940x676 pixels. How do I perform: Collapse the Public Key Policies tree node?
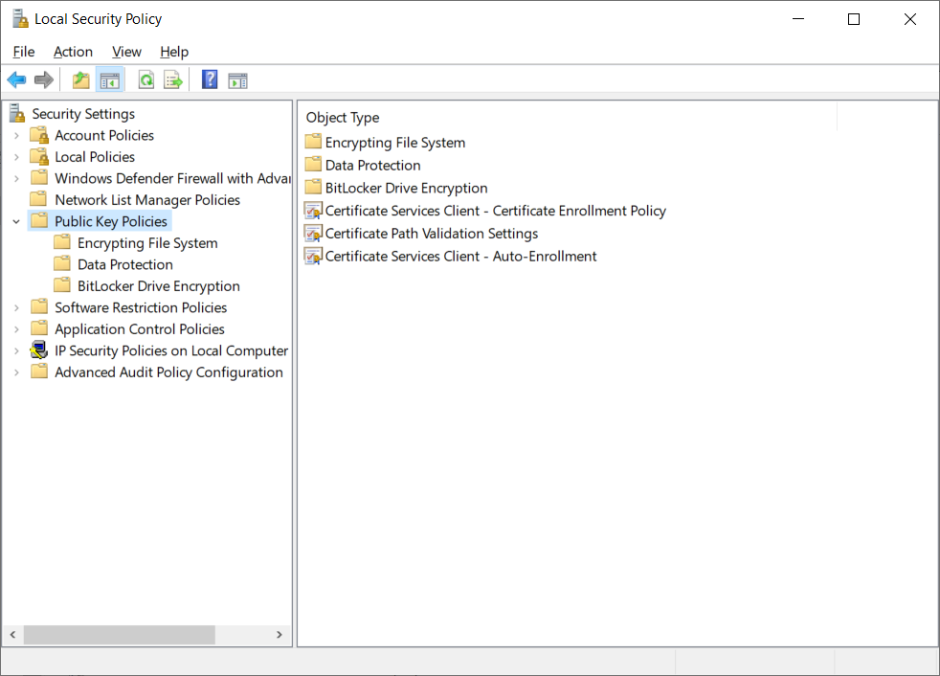(x=16, y=222)
